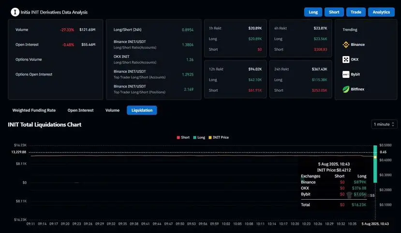
Task: Toggle the INIT Price series in legend
Action: (219, 137)
